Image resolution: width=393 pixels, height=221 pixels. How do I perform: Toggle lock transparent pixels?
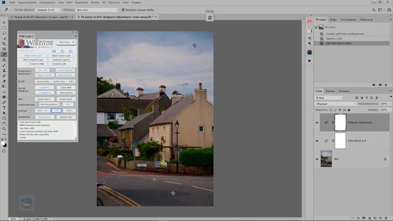(331, 110)
